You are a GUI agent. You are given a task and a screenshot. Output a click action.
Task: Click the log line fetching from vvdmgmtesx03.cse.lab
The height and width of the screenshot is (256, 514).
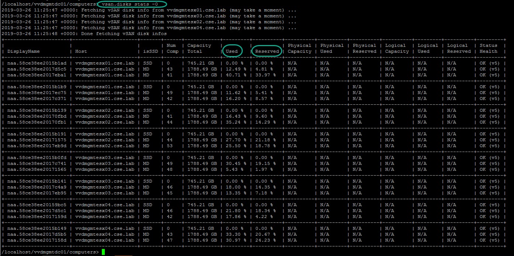(148, 16)
